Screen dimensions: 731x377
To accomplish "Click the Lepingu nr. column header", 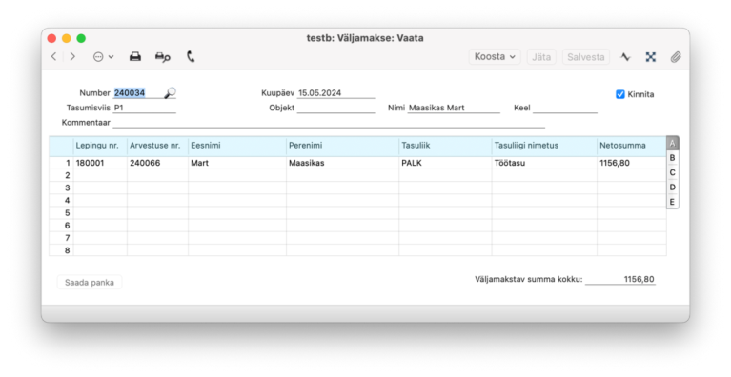I will (x=100, y=146).
